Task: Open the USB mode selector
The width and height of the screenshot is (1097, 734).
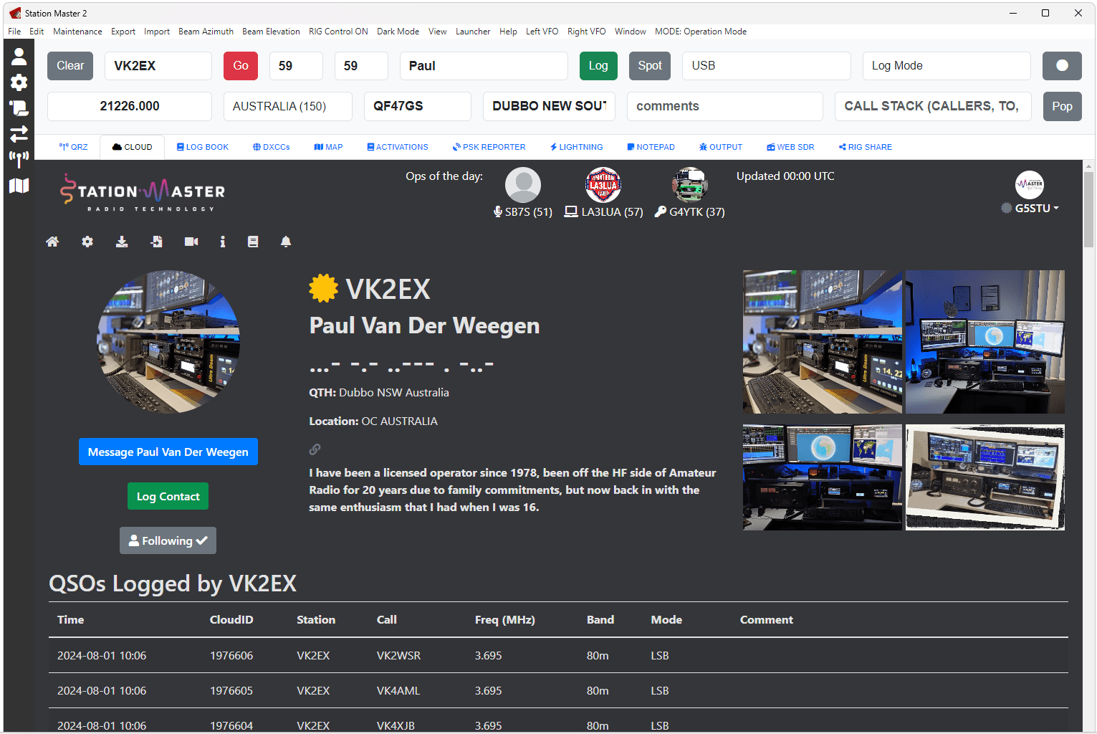Action: (766, 66)
